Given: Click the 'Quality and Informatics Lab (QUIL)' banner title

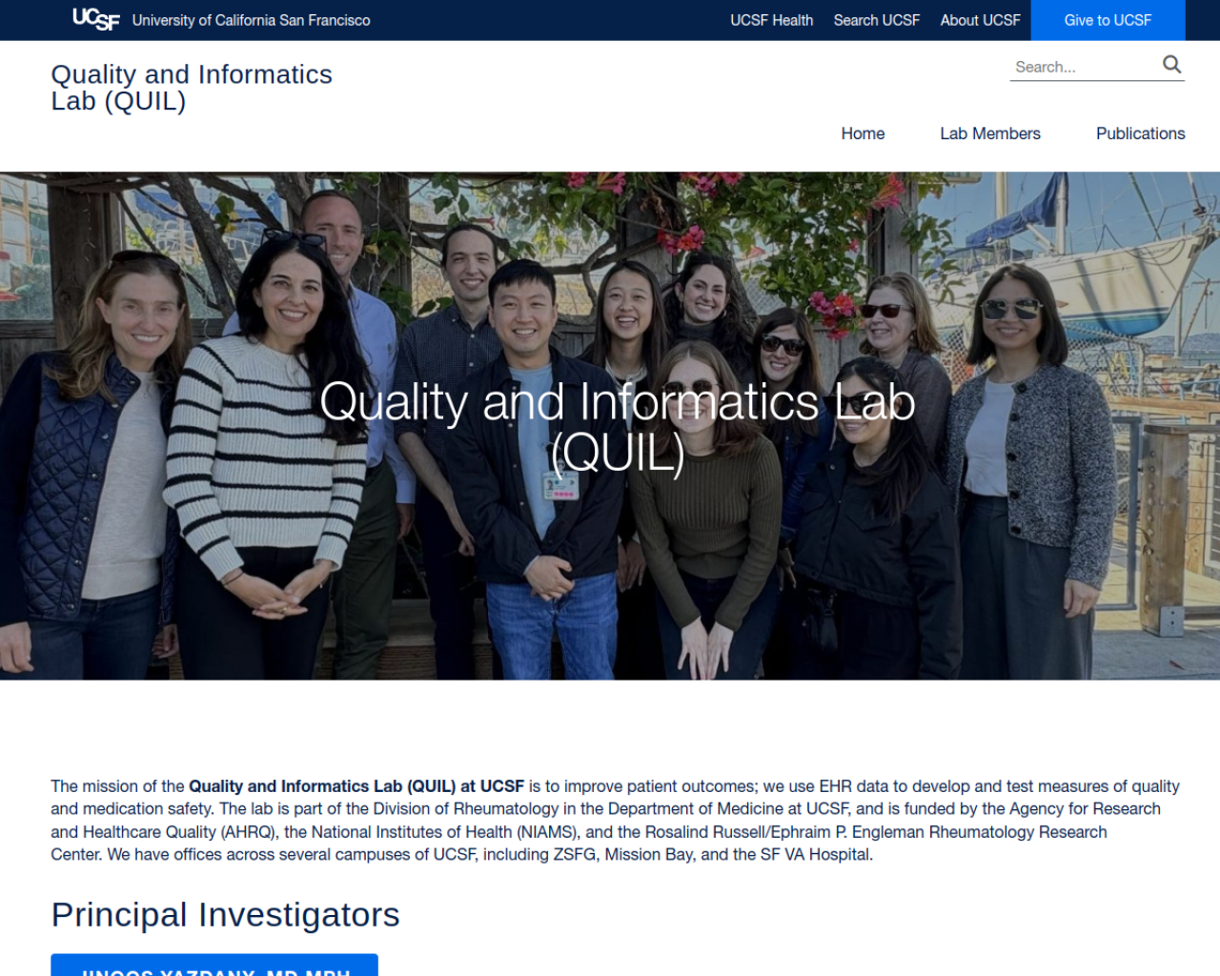Looking at the screenshot, I should (618, 427).
